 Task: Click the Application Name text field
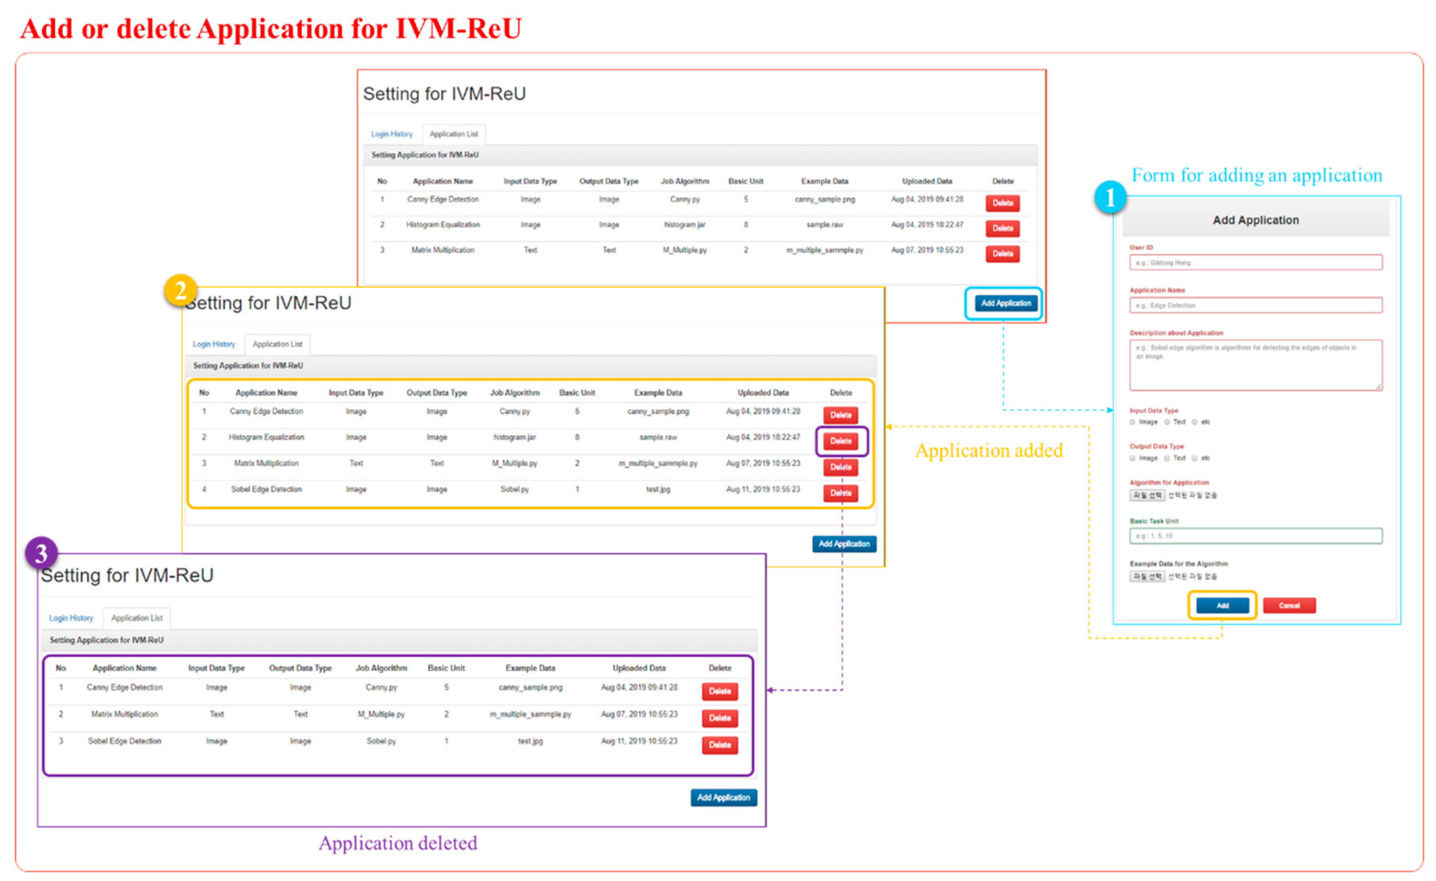(1255, 305)
